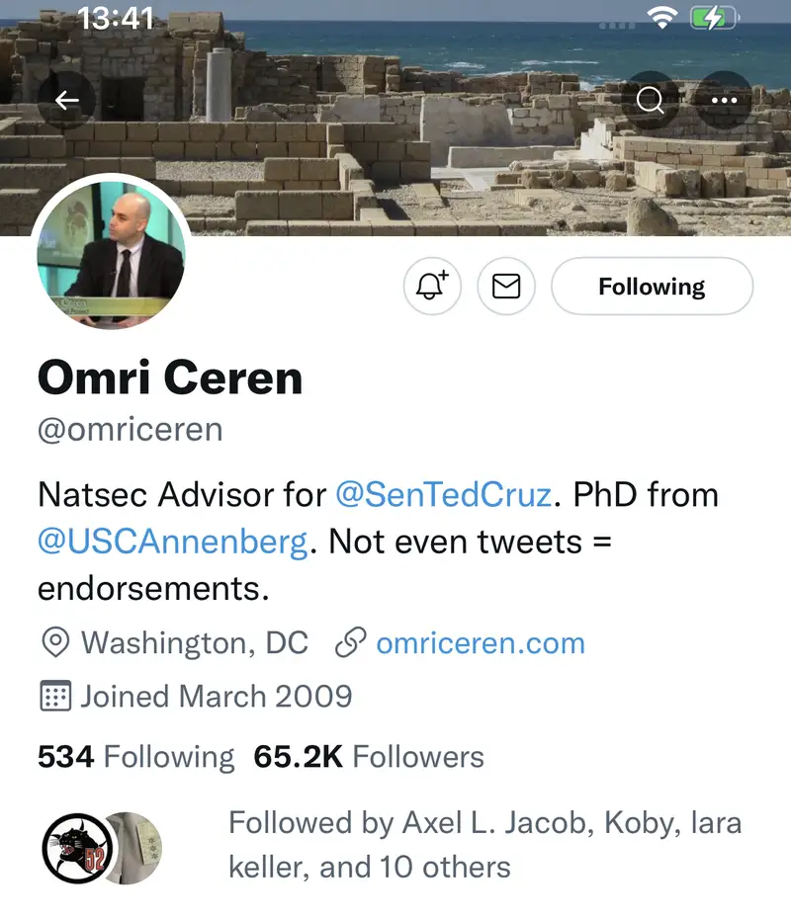Tap the back arrow button
This screenshot has height=921, width=791.
67,101
